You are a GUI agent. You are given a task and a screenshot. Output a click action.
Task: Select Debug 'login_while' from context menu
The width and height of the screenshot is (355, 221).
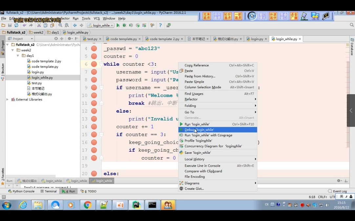tap(199, 130)
